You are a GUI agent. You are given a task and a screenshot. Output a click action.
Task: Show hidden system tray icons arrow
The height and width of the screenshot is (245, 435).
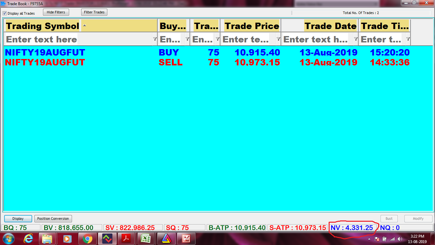pos(369,239)
